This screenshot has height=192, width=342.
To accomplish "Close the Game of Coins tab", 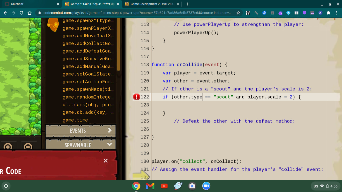I will pos(118,4).
